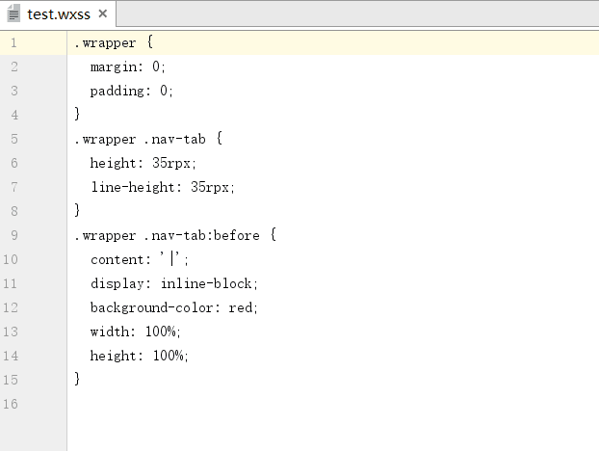The image size is (599, 451).
Task: Click line number 5 in the gutter
Action: point(13,139)
